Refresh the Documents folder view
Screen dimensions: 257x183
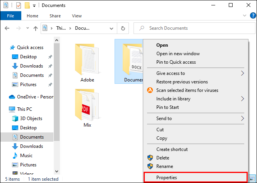click(x=123, y=28)
